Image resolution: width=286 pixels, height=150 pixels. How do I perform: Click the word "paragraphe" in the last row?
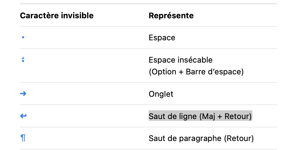coord(202,138)
